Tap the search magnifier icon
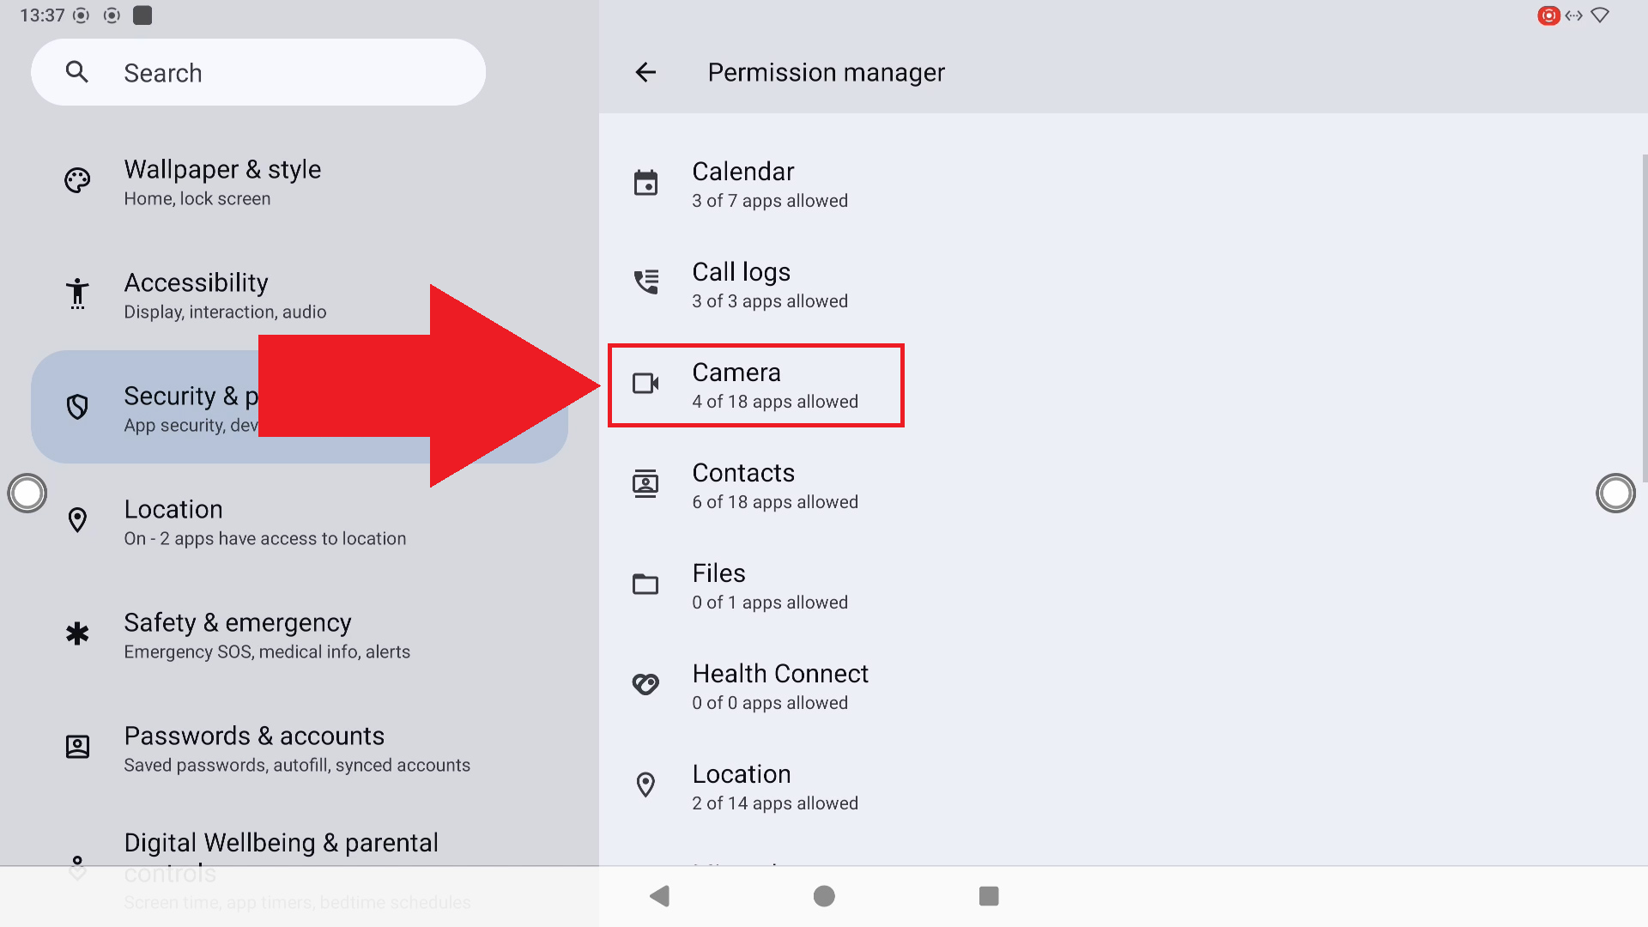Image resolution: width=1648 pixels, height=927 pixels. [x=77, y=72]
